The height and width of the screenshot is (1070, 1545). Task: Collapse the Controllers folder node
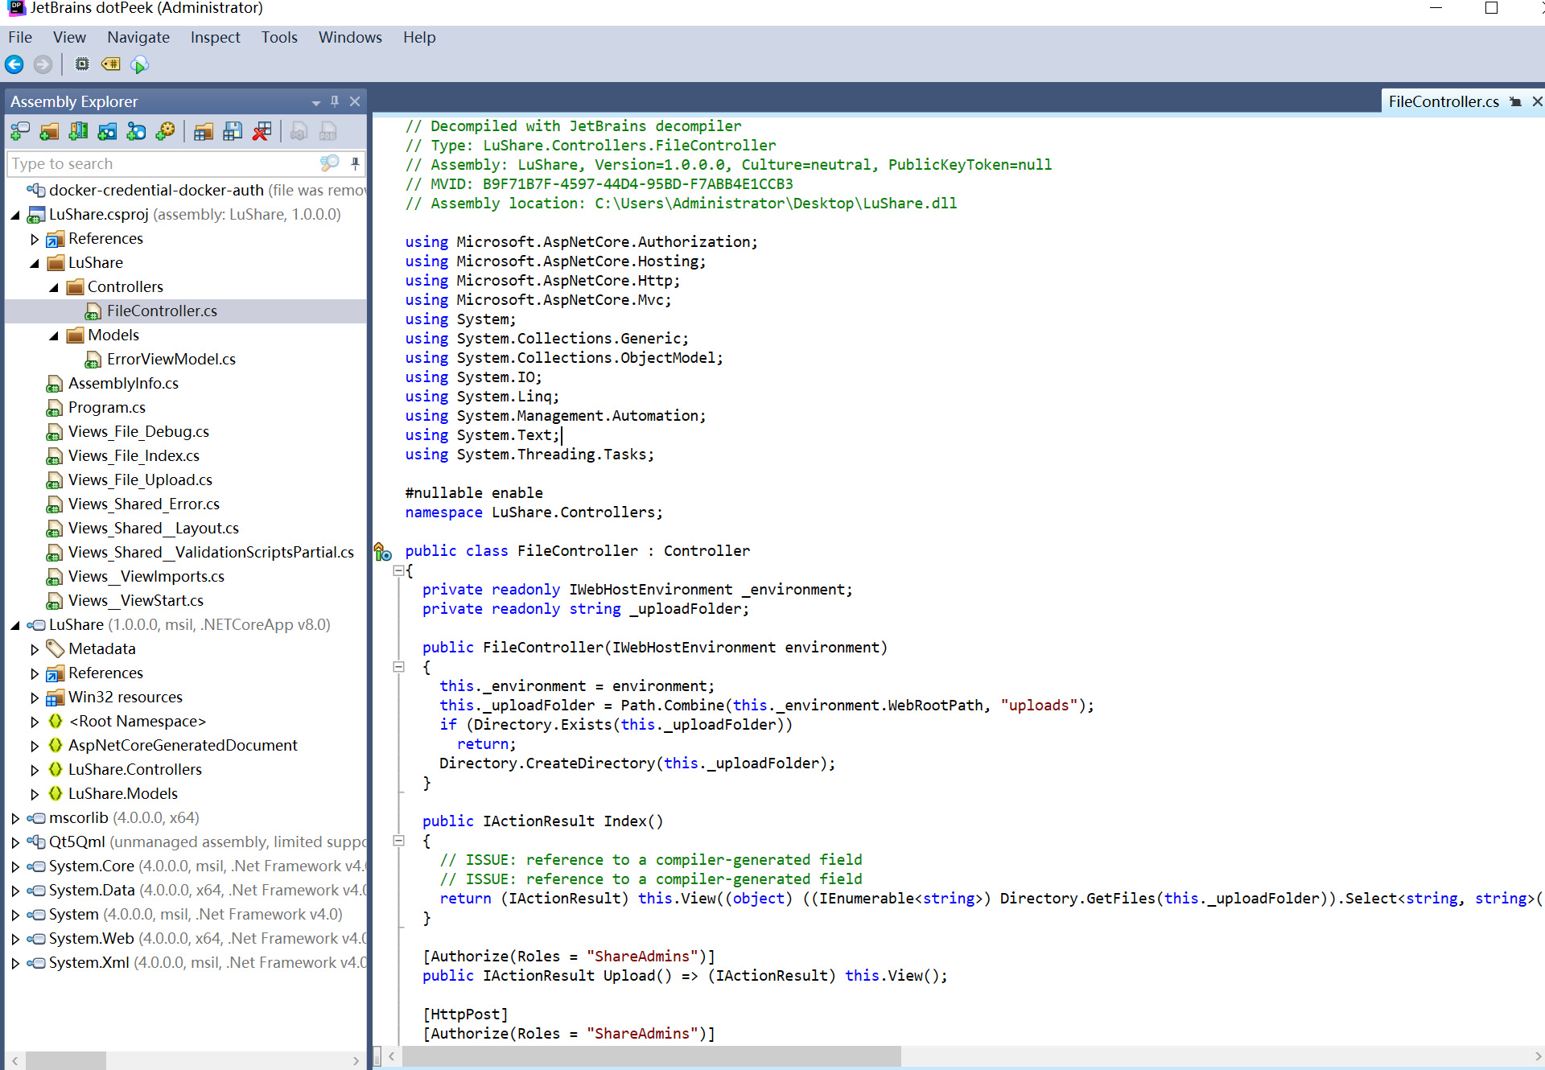[x=54, y=287]
